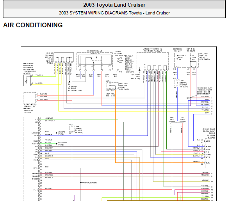237x201 pixels.
Task: Select the '2003 SYSTEM WIRING DIAGRAMS' subtitle line
Action: (114, 13)
